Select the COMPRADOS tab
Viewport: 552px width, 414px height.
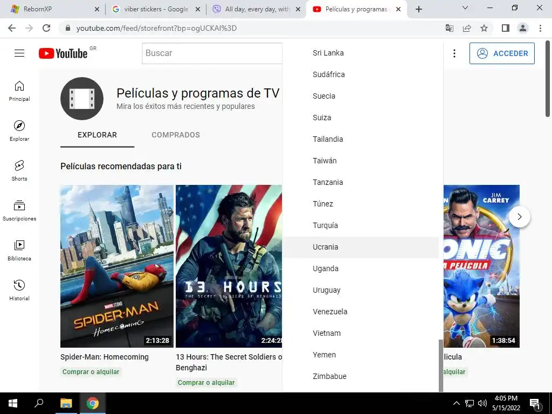point(176,135)
